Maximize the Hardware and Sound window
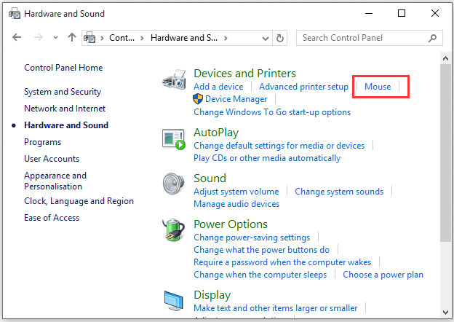The width and height of the screenshot is (454, 322). click(x=402, y=13)
